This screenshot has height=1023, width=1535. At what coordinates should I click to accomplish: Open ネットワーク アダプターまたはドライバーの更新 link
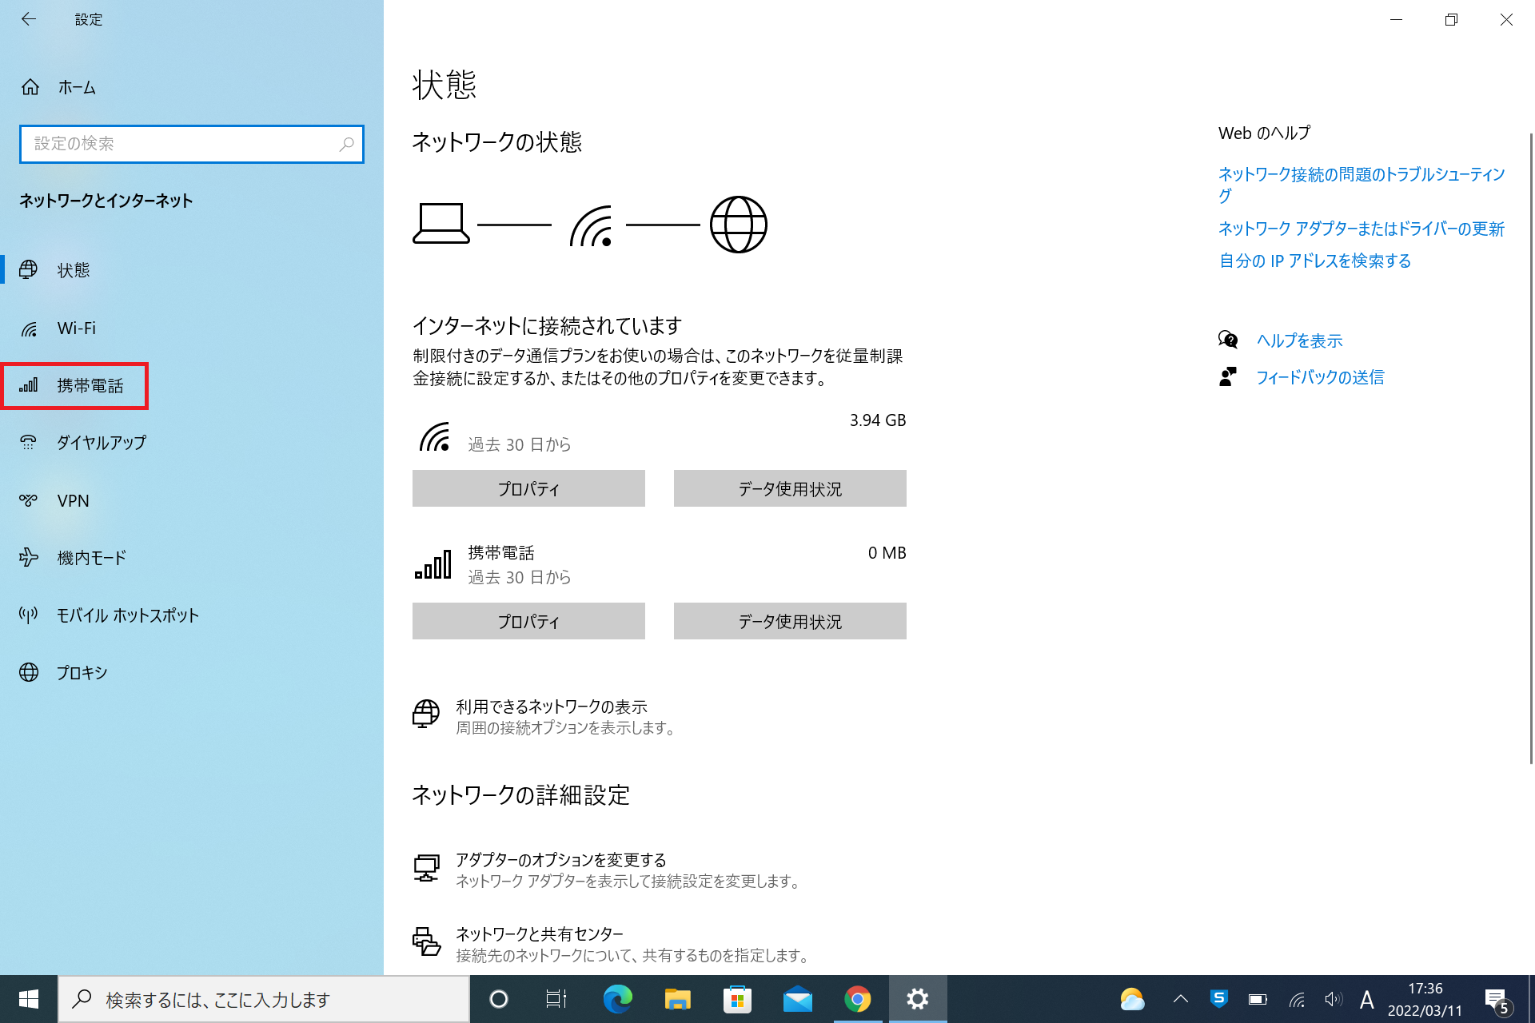click(x=1362, y=229)
